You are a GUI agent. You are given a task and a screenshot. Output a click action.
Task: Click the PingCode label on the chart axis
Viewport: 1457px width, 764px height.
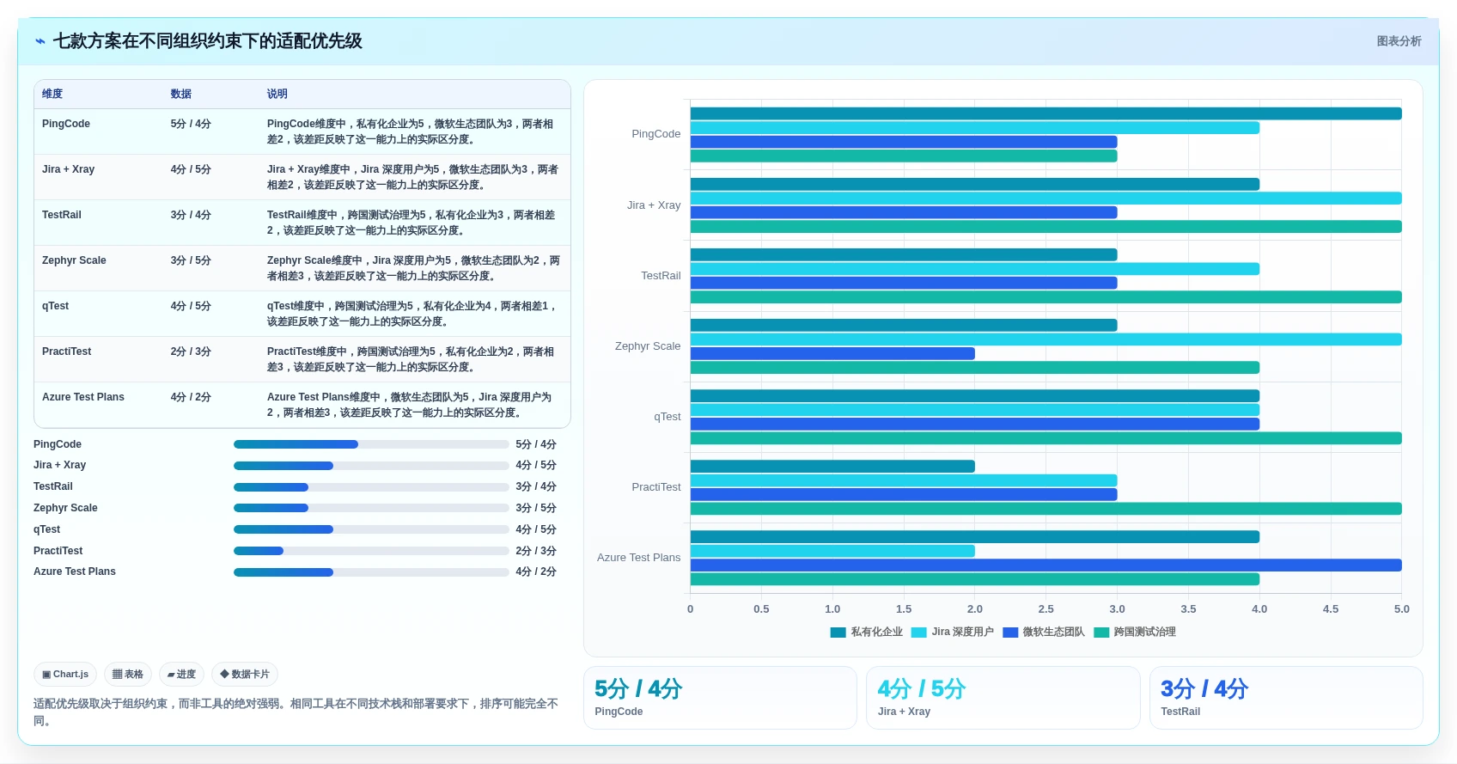656,134
